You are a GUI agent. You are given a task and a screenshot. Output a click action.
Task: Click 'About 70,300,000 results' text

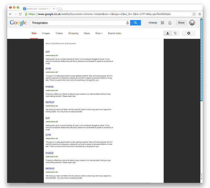pyautogui.click(x=55, y=43)
